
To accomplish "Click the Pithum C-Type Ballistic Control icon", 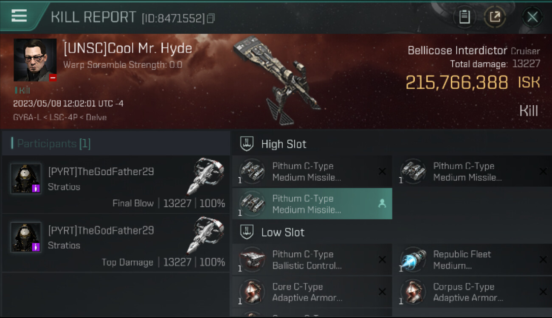I will tap(252, 259).
